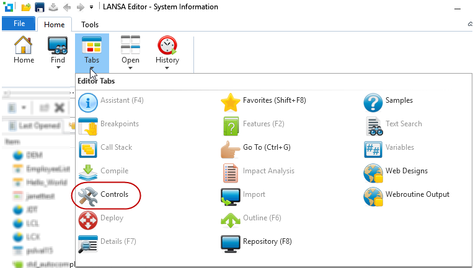
Task: Click the Find binoculars monitor icon
Action: (x=58, y=45)
